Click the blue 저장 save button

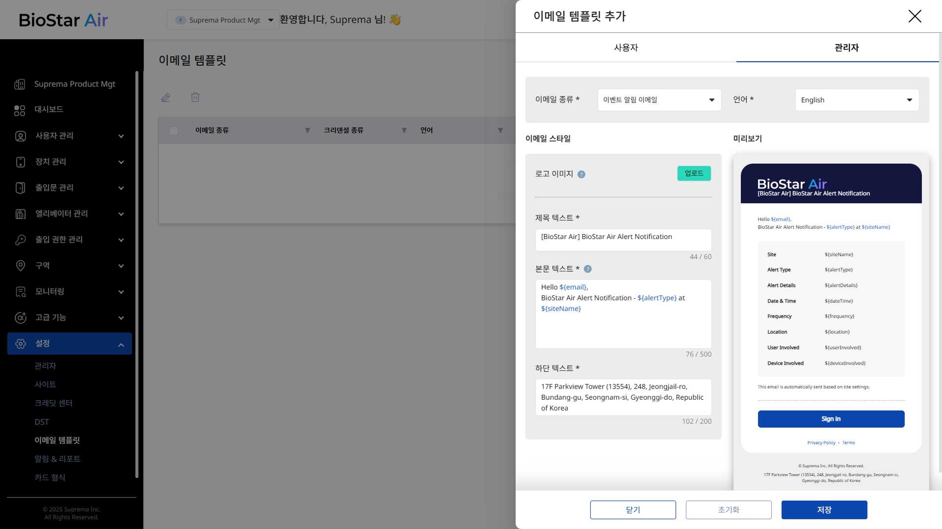click(824, 510)
